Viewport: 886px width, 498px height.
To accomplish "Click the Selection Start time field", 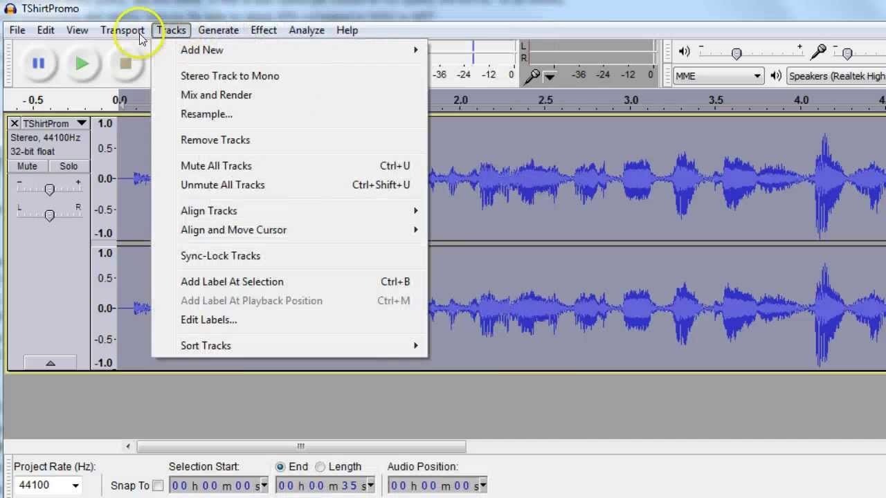I will click(x=219, y=486).
